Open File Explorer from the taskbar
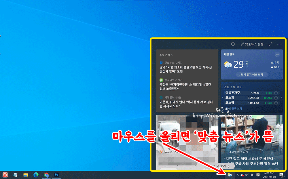 click(26, 175)
